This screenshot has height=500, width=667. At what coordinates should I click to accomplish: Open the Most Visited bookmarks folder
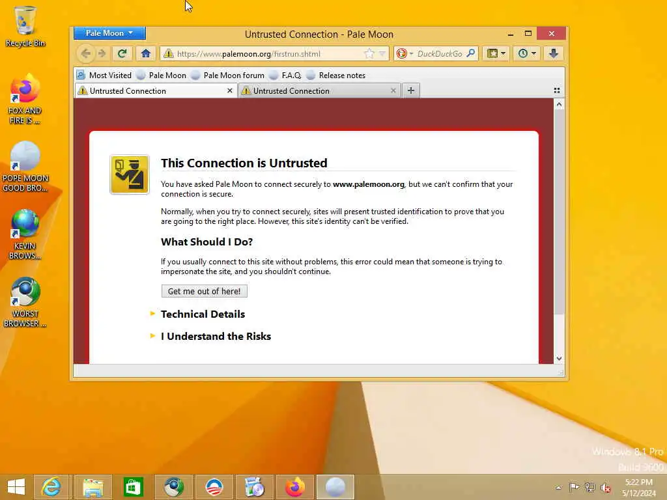point(104,76)
